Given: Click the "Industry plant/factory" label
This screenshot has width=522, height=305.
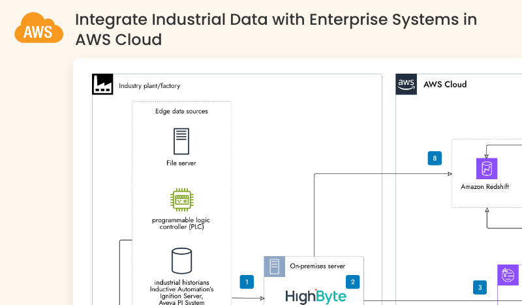Looking at the screenshot, I should point(149,85).
